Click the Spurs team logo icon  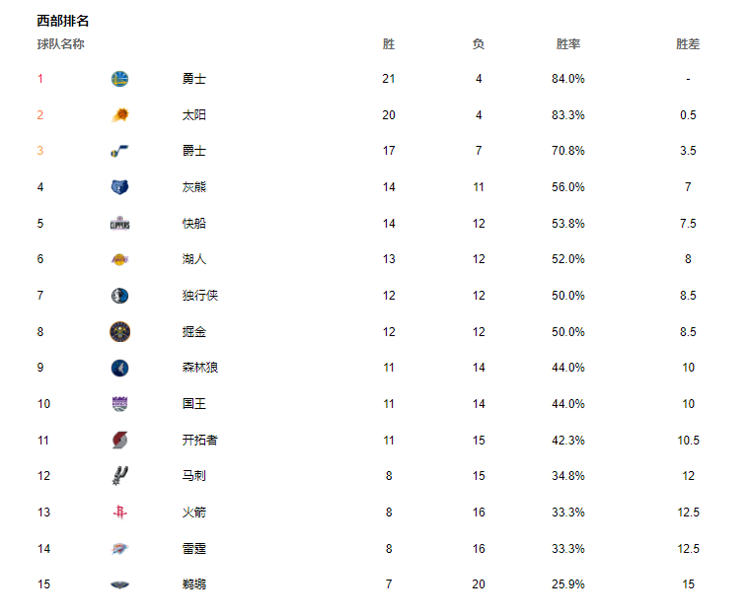(x=119, y=475)
